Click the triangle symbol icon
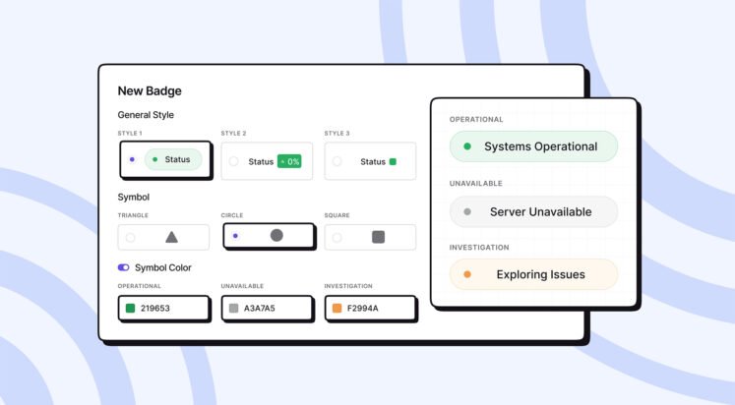 pyautogui.click(x=171, y=237)
